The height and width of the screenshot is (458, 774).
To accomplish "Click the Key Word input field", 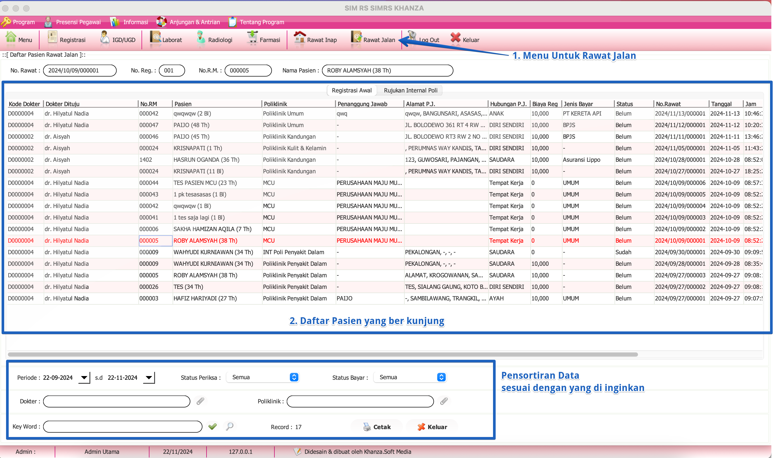I will pyautogui.click(x=123, y=426).
